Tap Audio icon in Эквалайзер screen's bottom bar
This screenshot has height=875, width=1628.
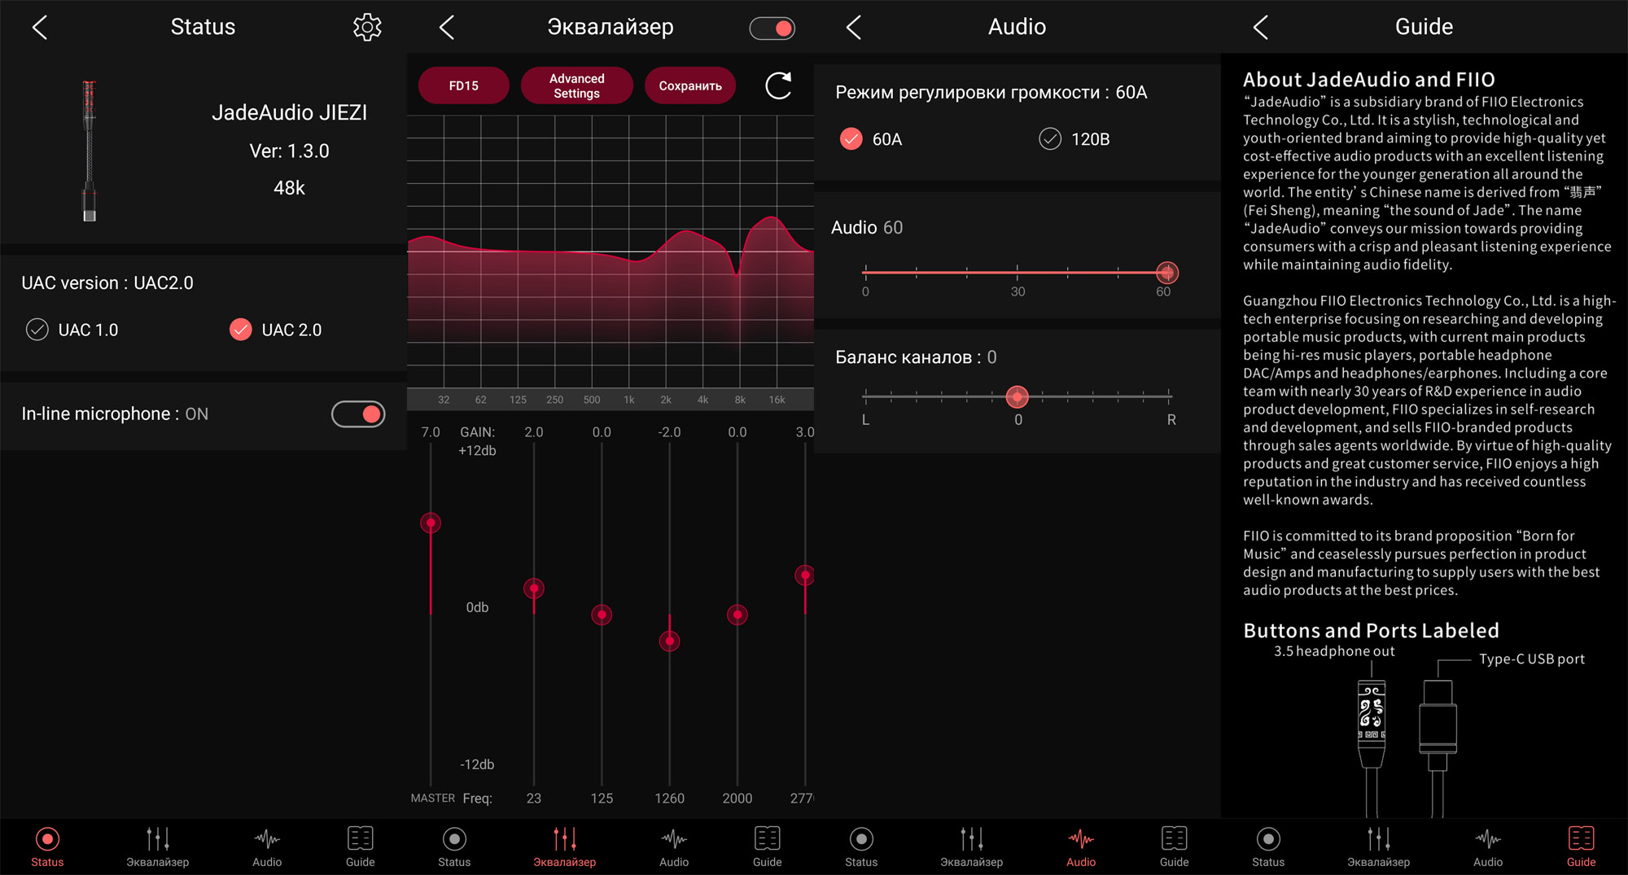[x=674, y=847]
